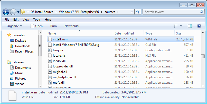Go back with the Back arrow button
The width and height of the screenshot is (207, 104).
pos(6,12)
